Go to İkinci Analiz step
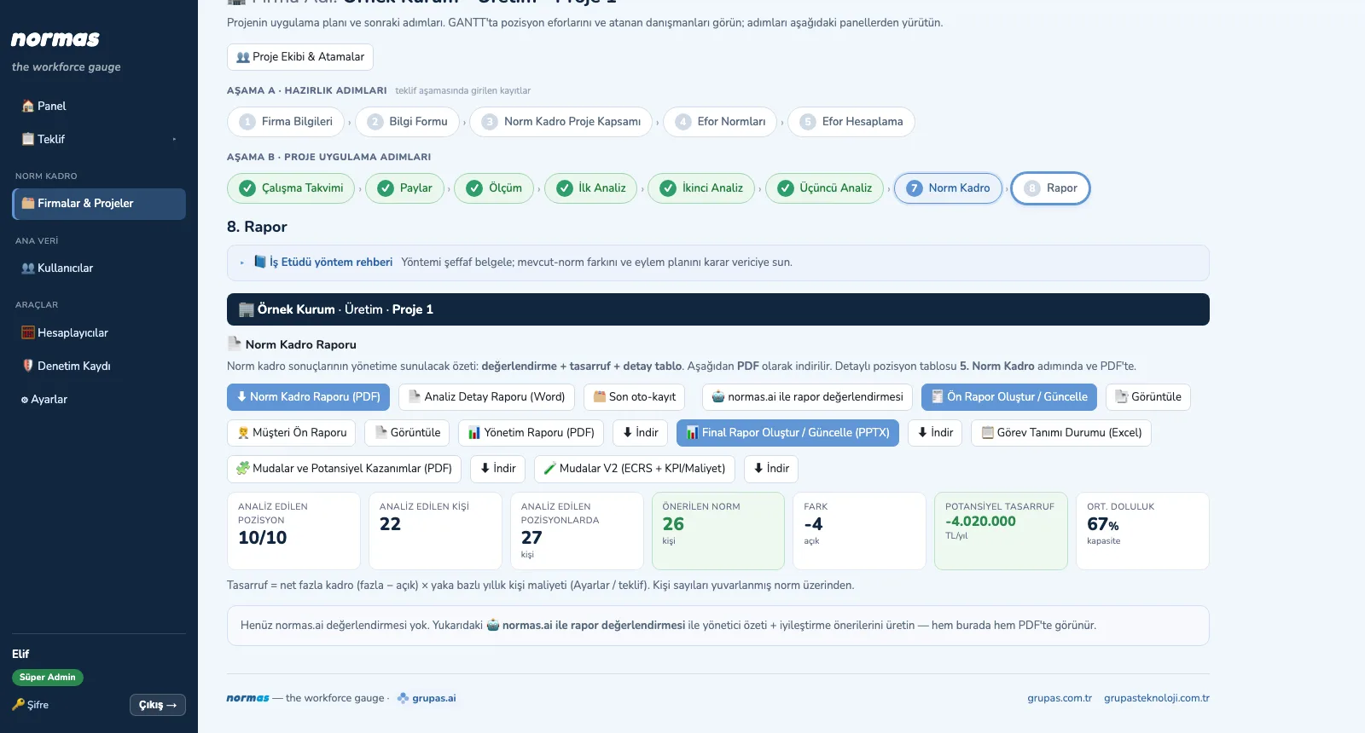This screenshot has height=733, width=1365. pyautogui.click(x=701, y=188)
